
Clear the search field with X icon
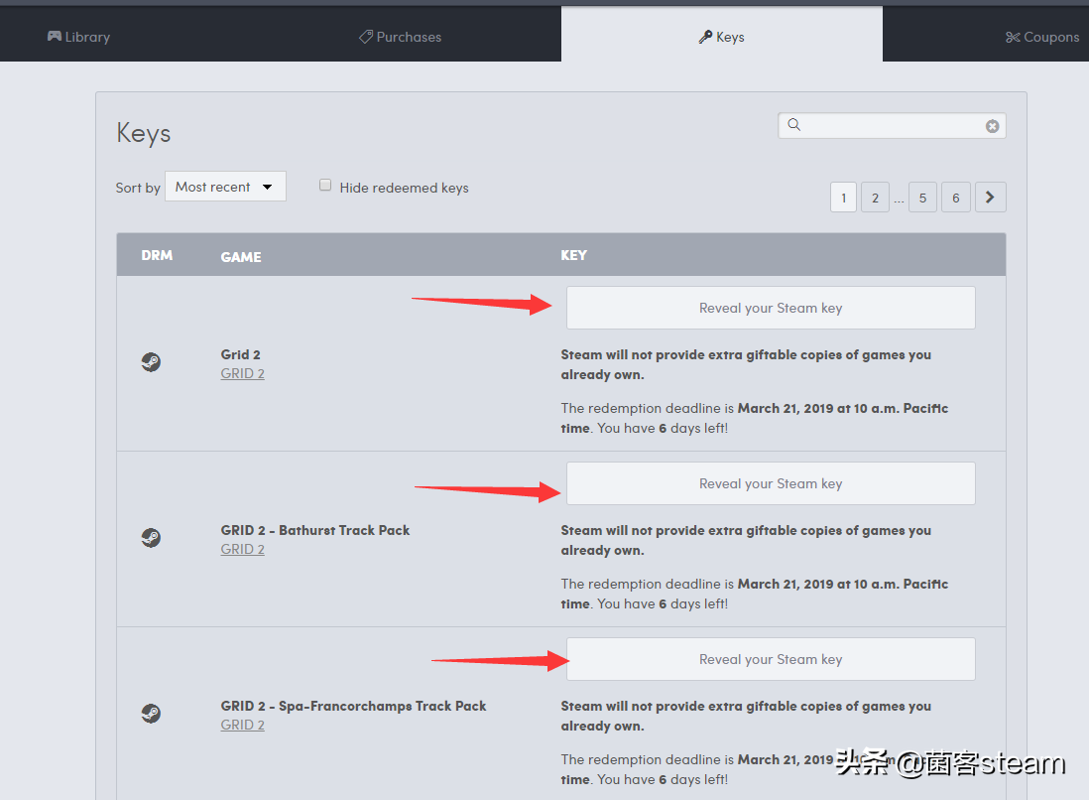pos(992,126)
